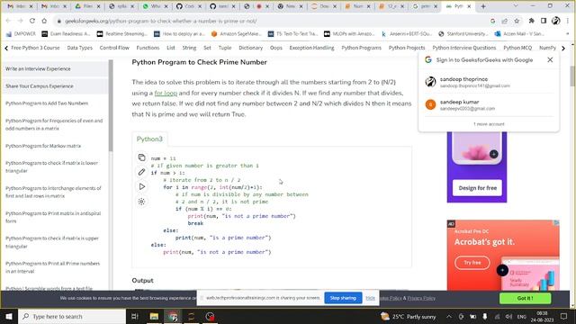
Task: Click the Stop sharing button
Action: pos(343,298)
